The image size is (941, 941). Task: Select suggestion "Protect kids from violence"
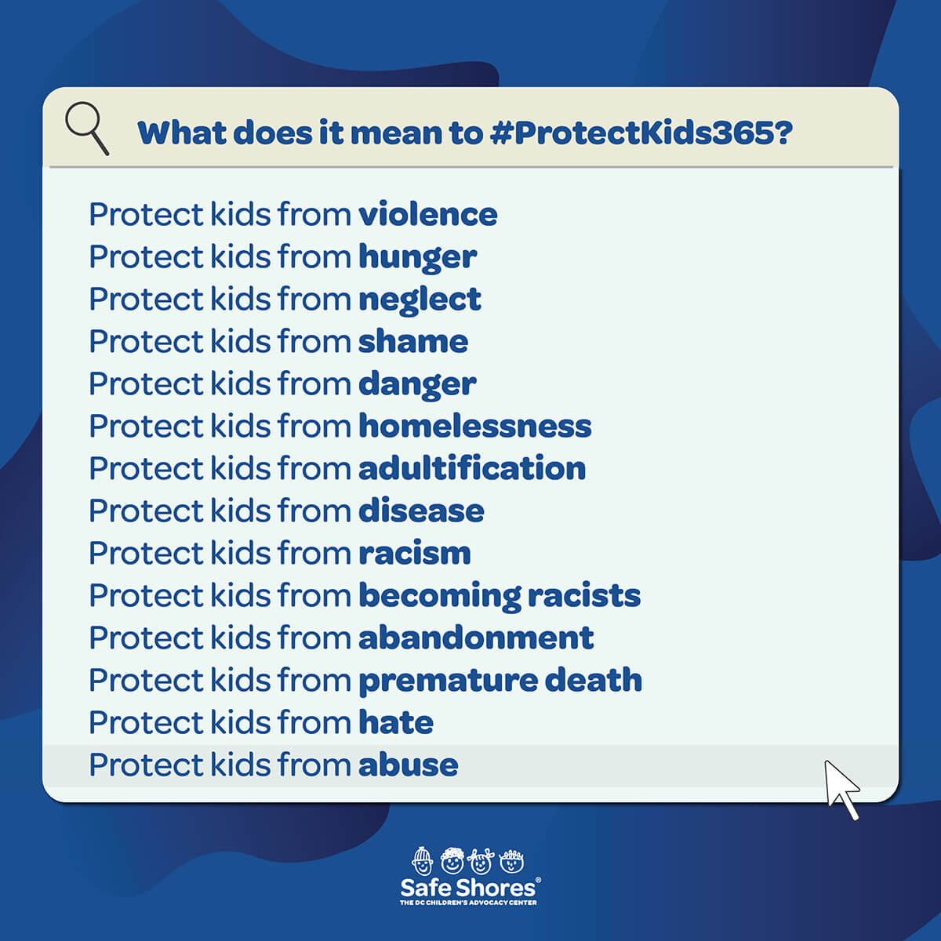(292, 214)
